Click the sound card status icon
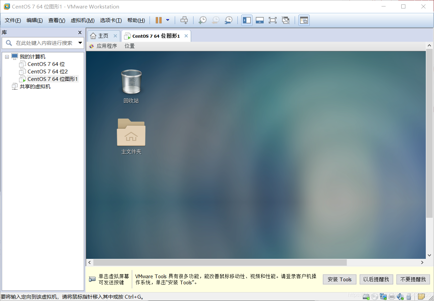 click(400, 297)
